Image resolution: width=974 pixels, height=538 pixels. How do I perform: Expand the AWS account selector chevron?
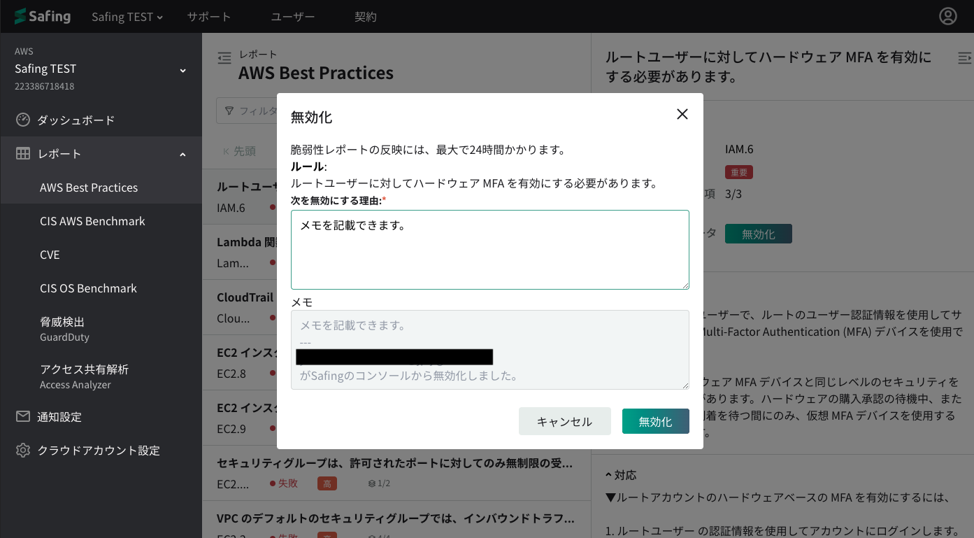pyautogui.click(x=183, y=70)
